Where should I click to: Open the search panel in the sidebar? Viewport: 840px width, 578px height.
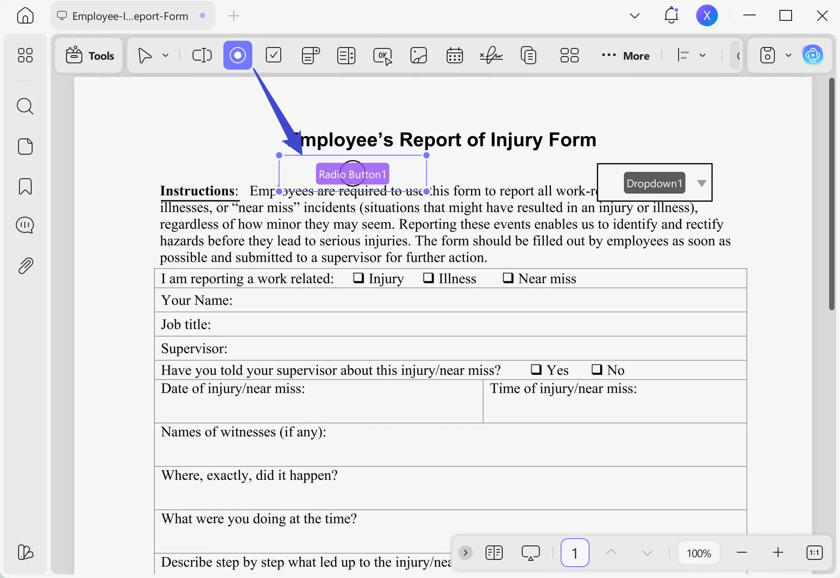(x=25, y=106)
